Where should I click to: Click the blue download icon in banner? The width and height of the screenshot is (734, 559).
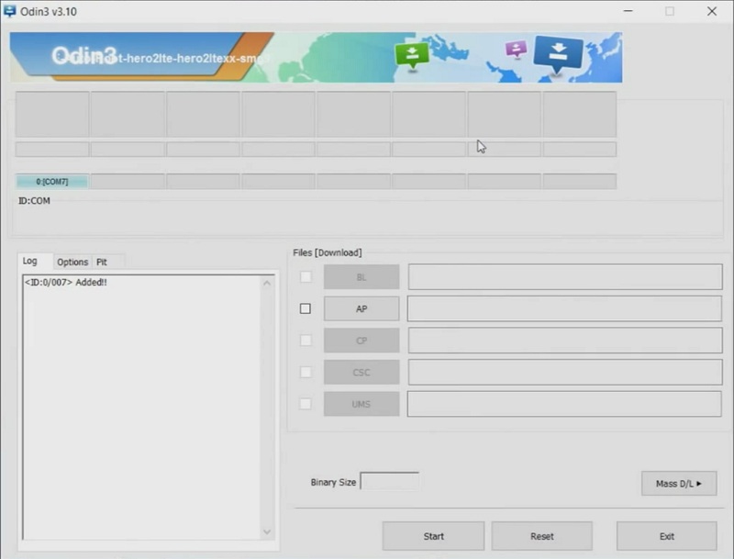[x=559, y=54]
